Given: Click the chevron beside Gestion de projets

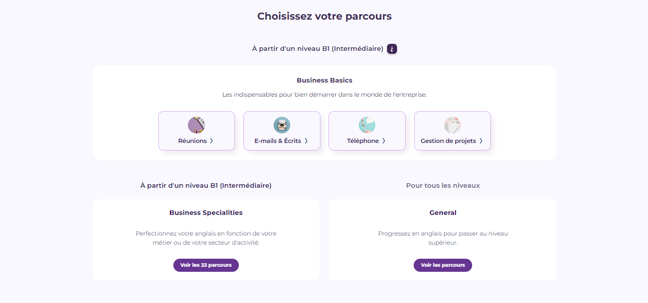Looking at the screenshot, I should (x=481, y=141).
